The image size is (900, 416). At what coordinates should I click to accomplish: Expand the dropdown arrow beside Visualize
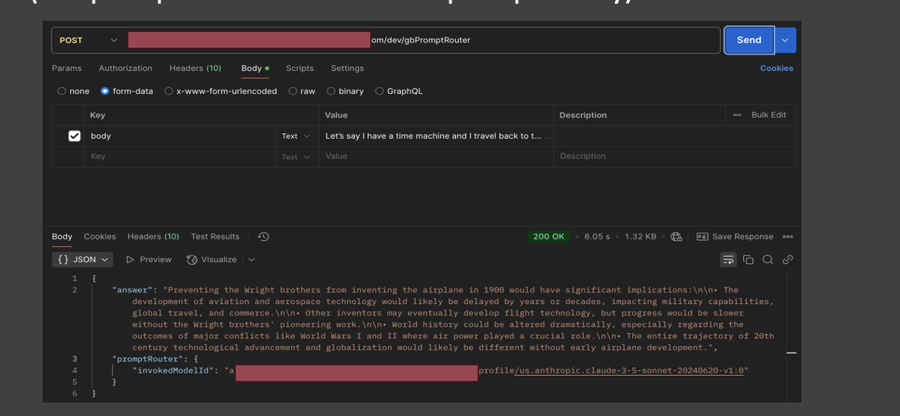pos(251,259)
